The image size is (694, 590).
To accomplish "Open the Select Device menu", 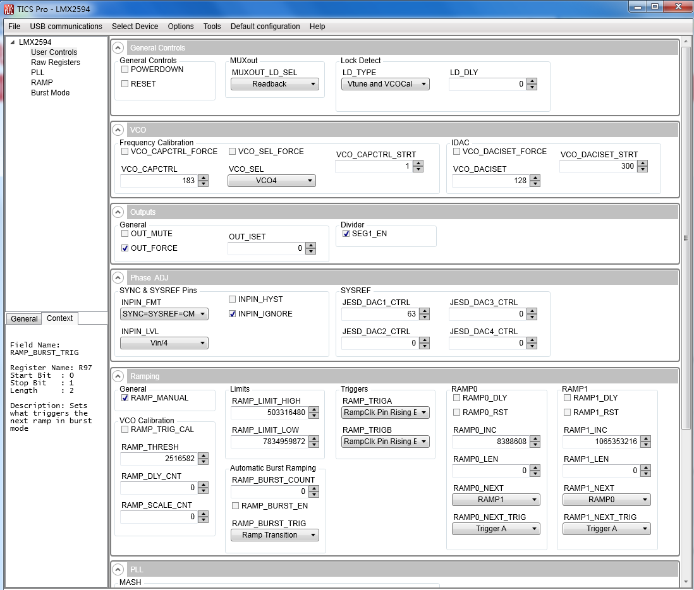I will tap(135, 27).
